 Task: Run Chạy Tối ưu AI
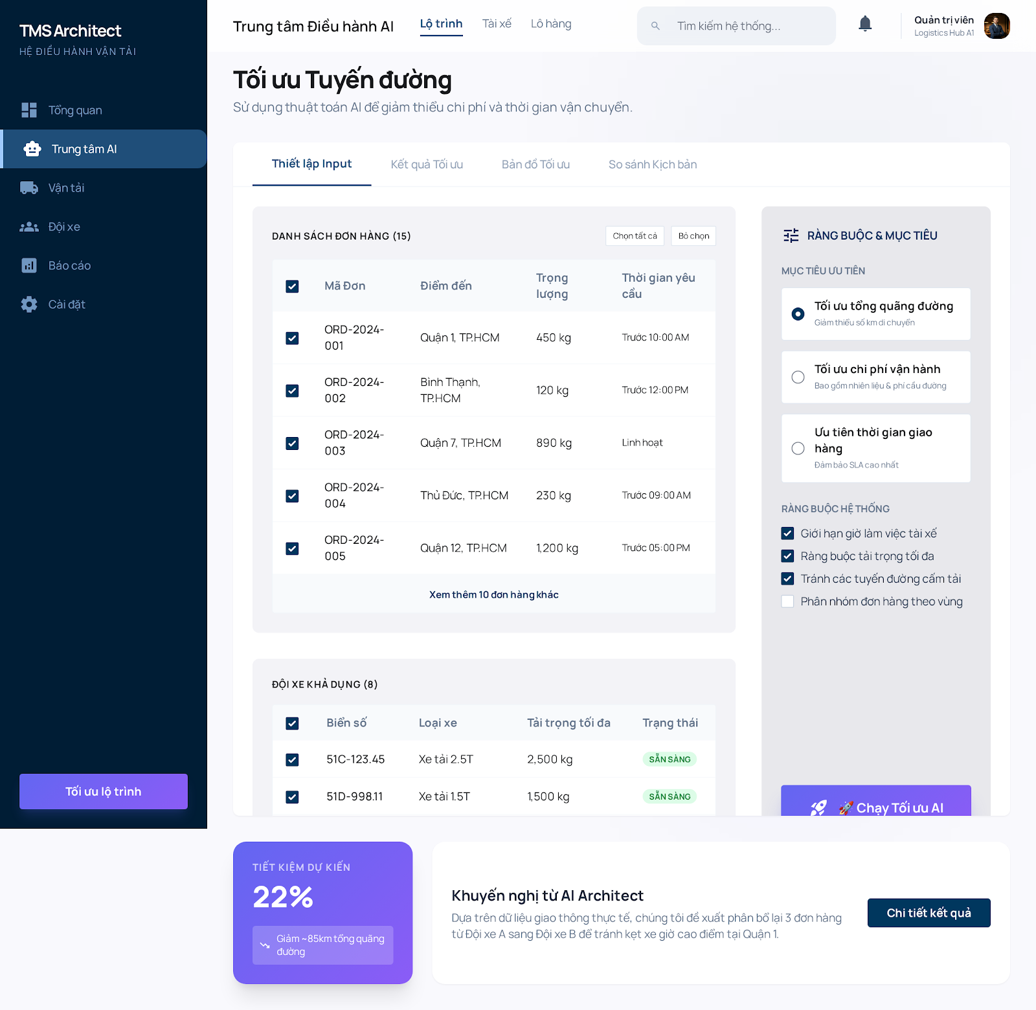pos(876,801)
